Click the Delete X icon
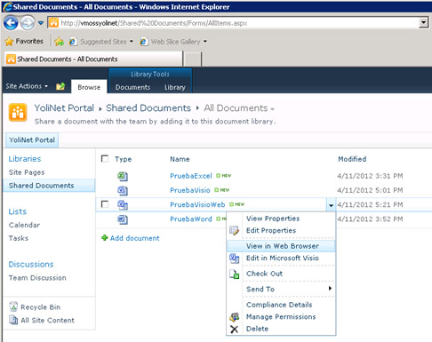 click(234, 330)
